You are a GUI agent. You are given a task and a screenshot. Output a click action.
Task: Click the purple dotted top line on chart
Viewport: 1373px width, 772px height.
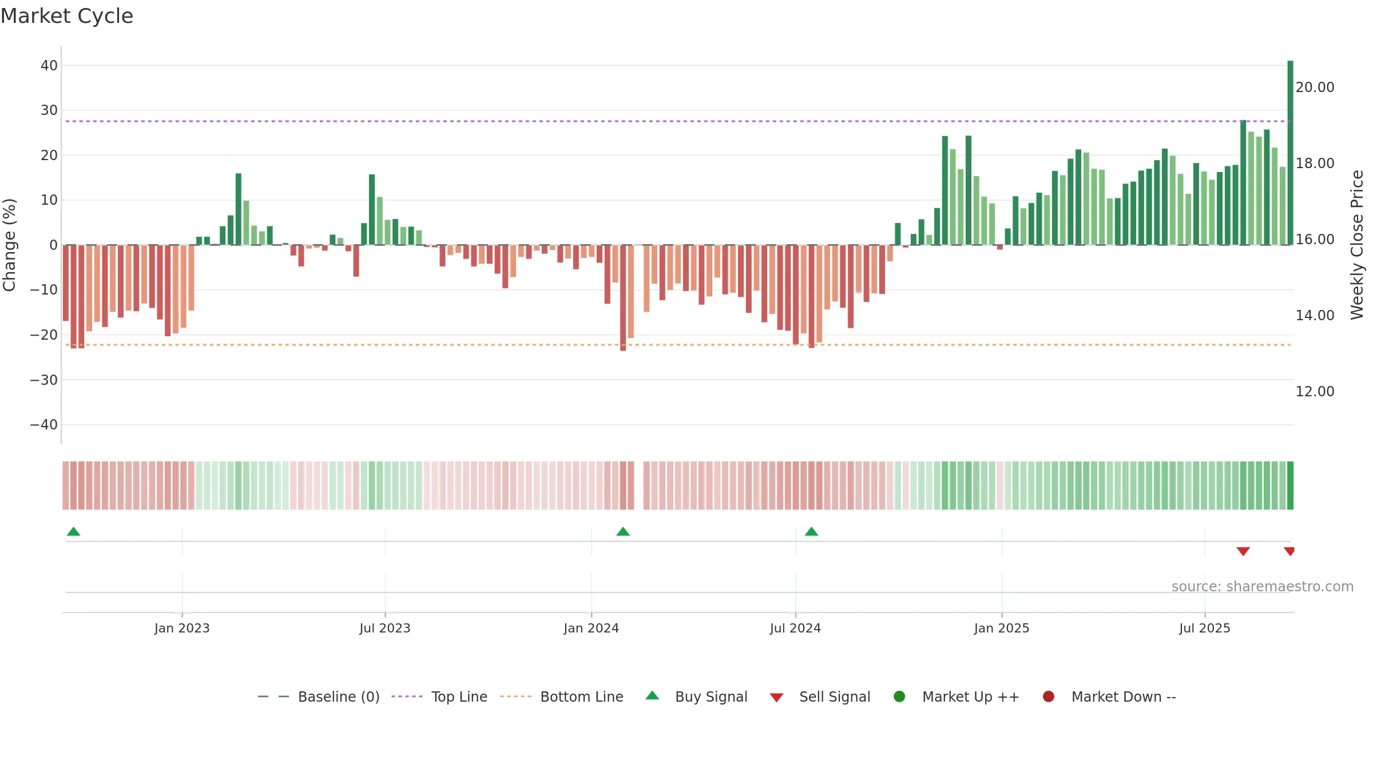[x=678, y=121]
